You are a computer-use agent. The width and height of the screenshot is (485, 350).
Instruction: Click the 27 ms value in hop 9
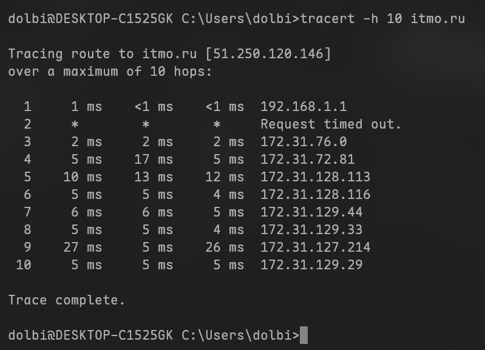pyautogui.click(x=83, y=247)
